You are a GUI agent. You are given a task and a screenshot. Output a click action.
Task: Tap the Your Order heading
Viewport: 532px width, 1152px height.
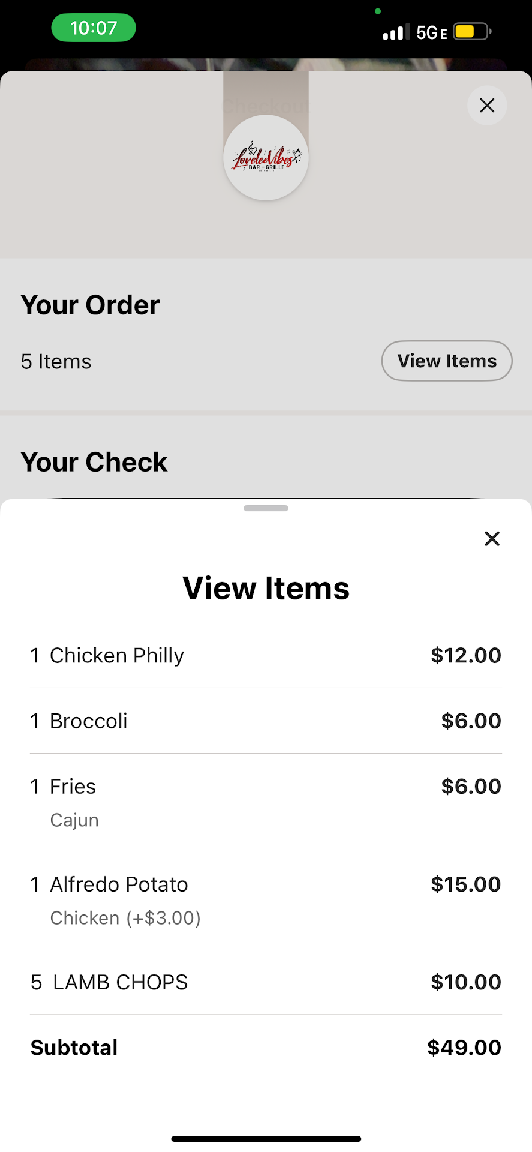(90, 305)
